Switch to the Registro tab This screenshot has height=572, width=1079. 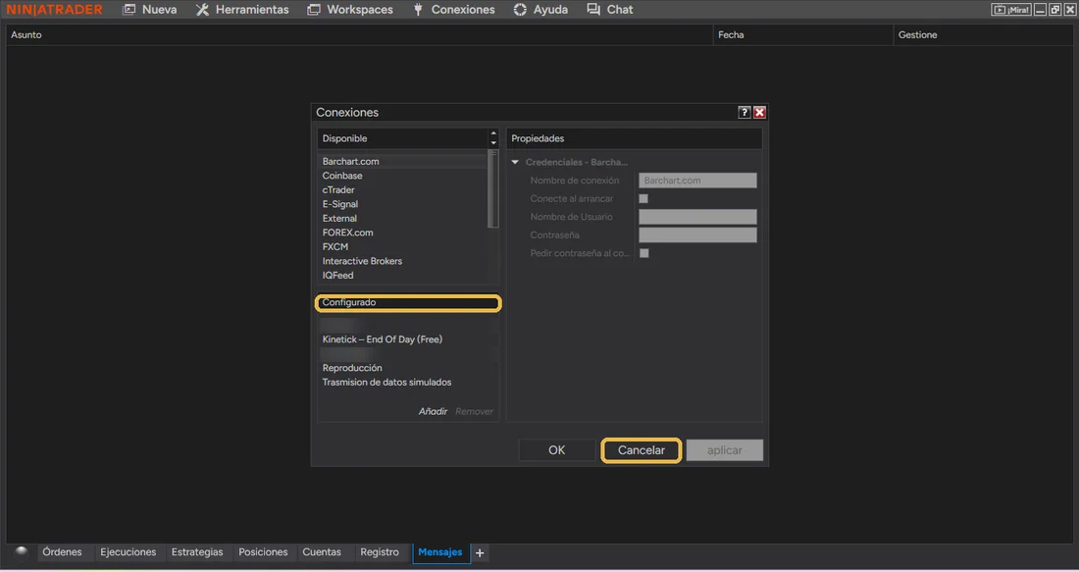(x=380, y=552)
